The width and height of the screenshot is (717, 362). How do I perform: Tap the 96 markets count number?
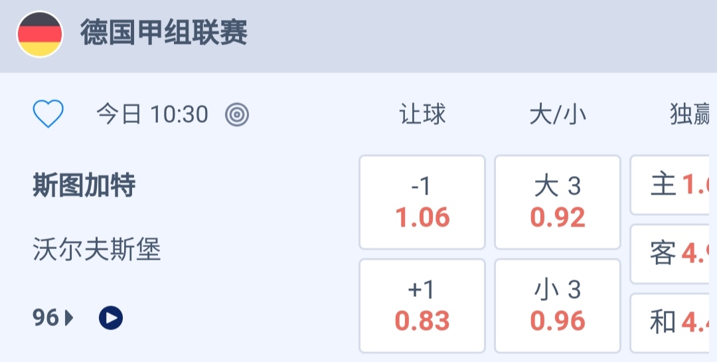pyautogui.click(x=46, y=319)
